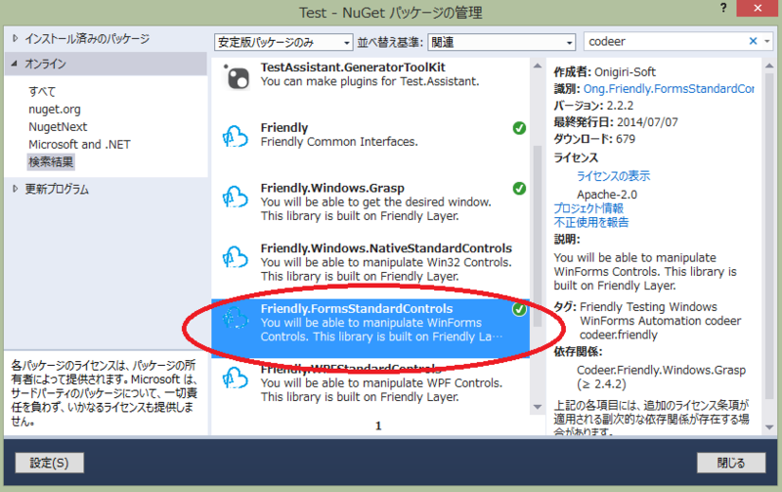This screenshot has width=782, height=492.
Task: Click the package list scrollbar thumb
Action: (x=537, y=236)
